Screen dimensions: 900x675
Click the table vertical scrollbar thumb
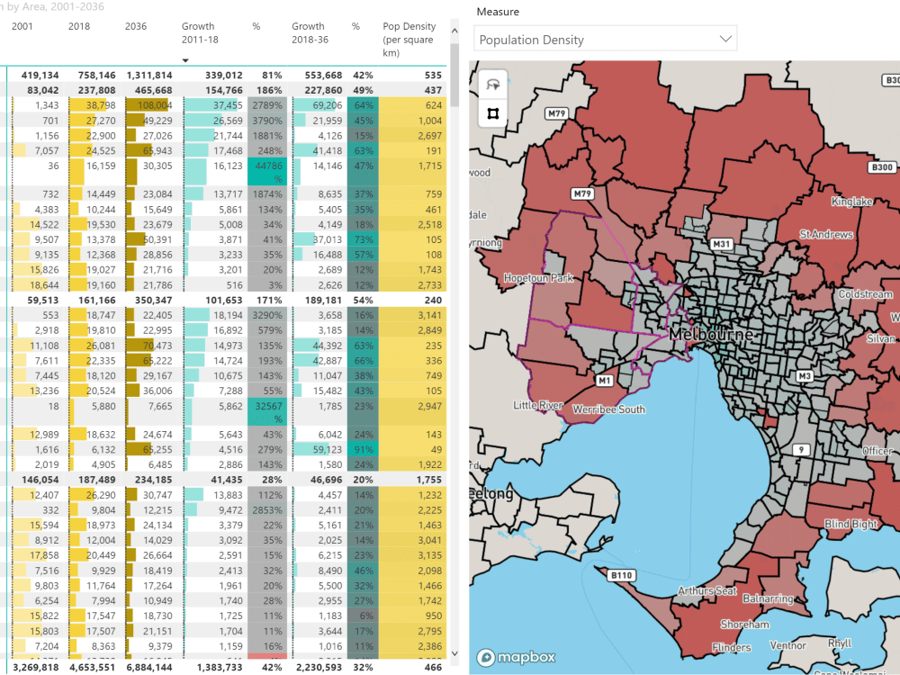454,75
